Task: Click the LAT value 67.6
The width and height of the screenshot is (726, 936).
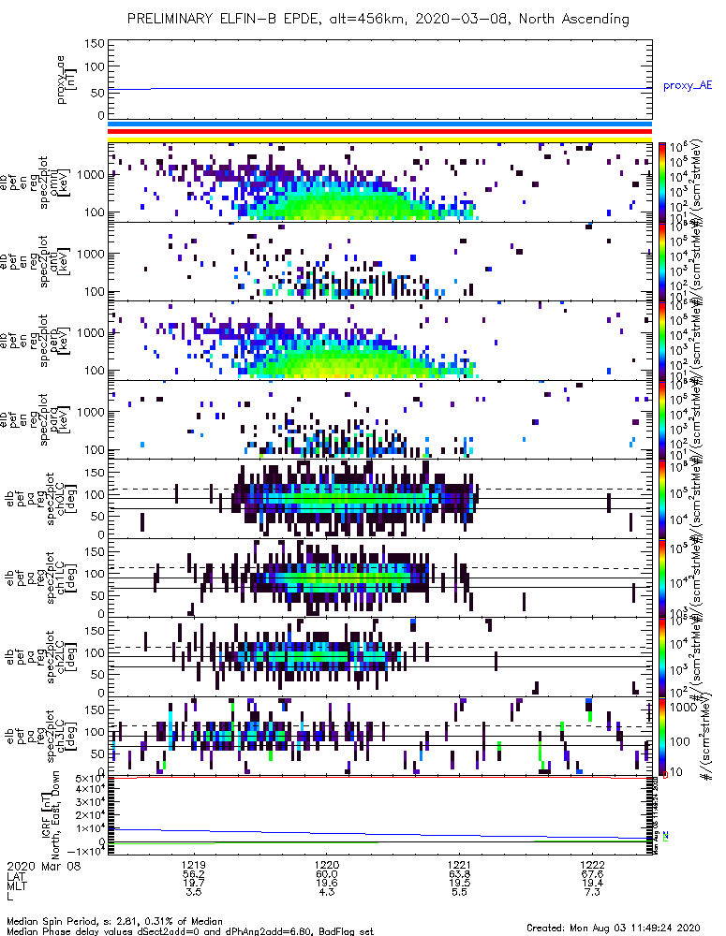Action: (x=593, y=874)
